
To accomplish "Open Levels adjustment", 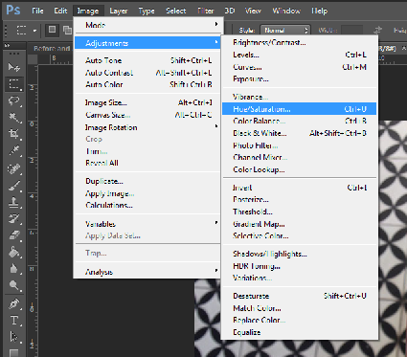I will (300, 55).
